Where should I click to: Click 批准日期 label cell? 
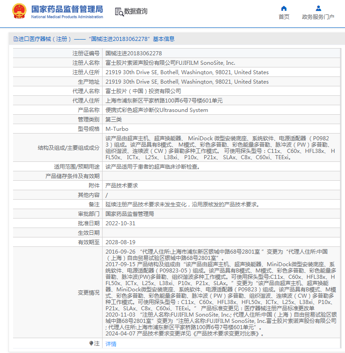coord(58,223)
